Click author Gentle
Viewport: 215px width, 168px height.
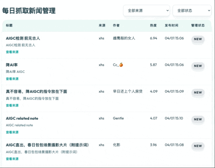118,118
